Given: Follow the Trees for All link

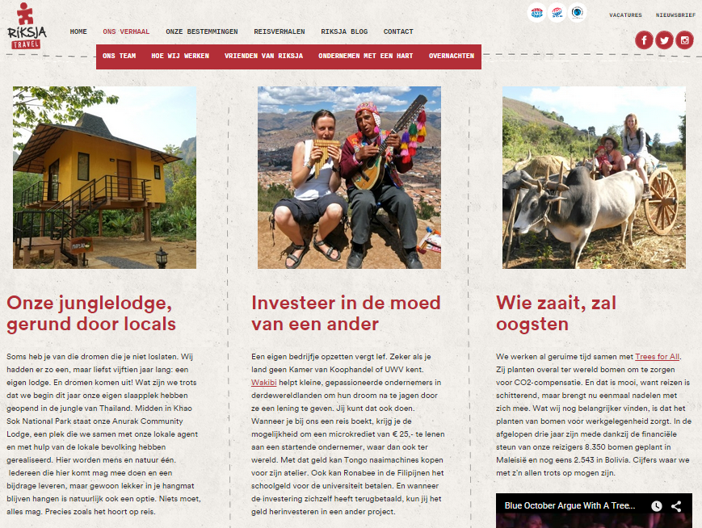Looking at the screenshot, I should tap(657, 357).
